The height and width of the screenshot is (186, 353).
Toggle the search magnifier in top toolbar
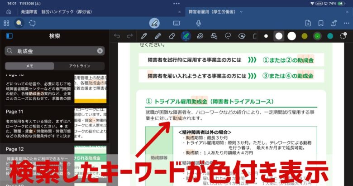coord(19,23)
